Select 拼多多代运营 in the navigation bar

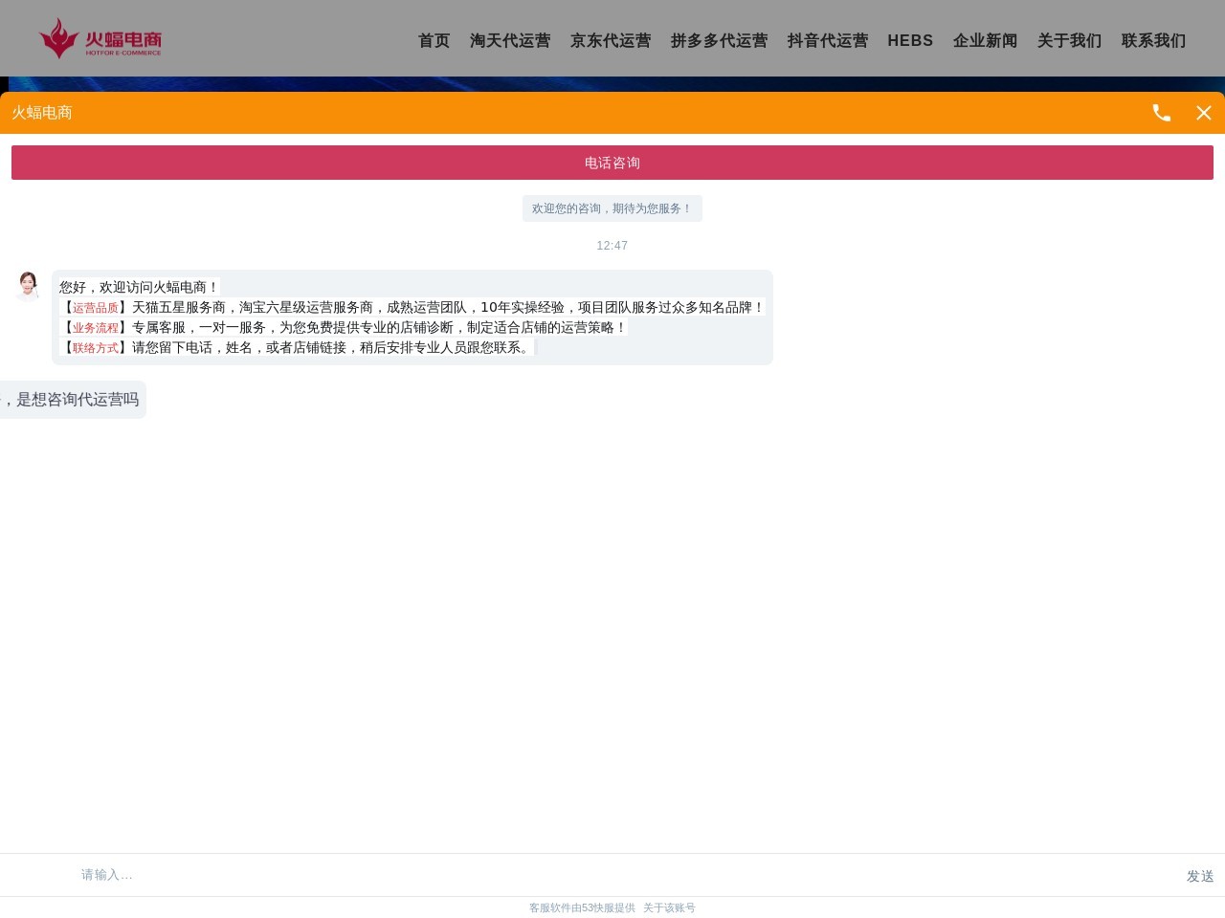(x=719, y=41)
